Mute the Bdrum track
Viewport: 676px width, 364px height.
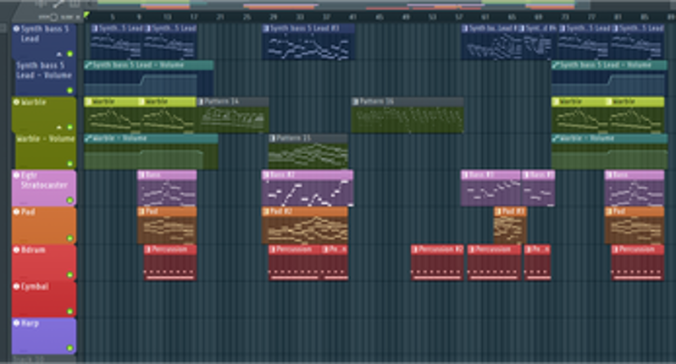[69, 275]
